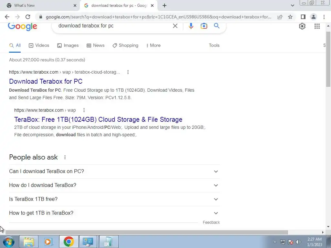Click the scroll right arrow
Viewport: 331px width, 248px height.
(323, 232)
